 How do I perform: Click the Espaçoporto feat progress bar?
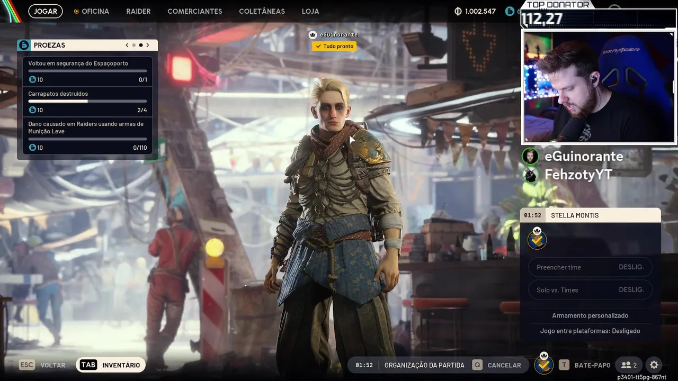pos(87,71)
